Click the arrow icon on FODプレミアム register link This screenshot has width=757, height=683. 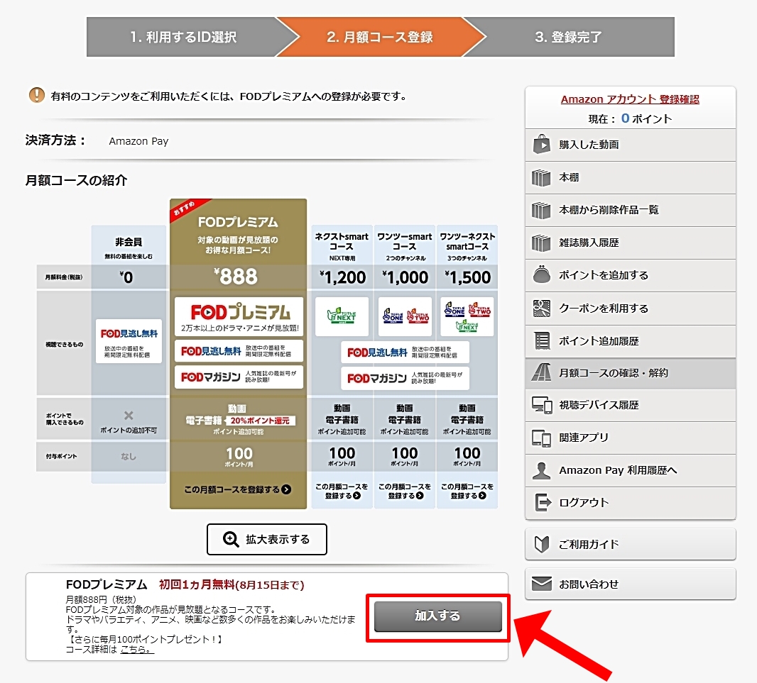click(x=286, y=489)
